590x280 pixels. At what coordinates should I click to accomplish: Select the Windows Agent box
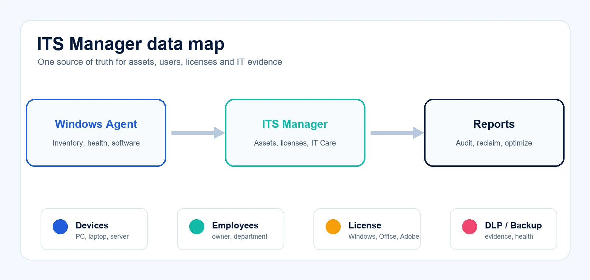coord(96,133)
